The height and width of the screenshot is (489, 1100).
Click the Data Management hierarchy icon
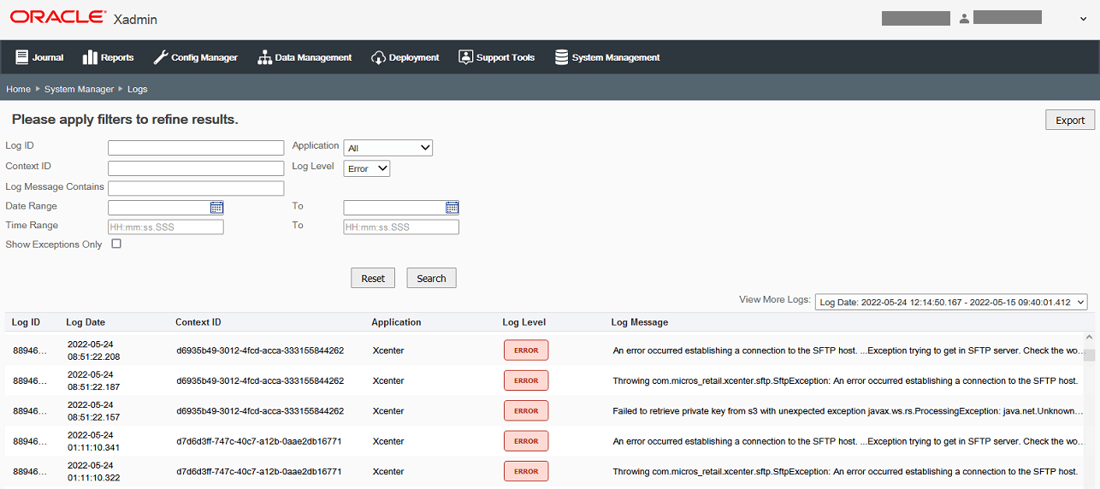click(x=264, y=57)
